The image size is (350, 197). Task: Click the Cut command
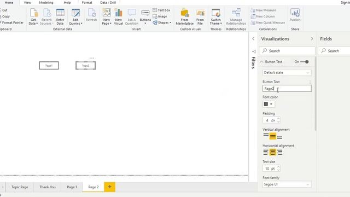pos(4,10)
